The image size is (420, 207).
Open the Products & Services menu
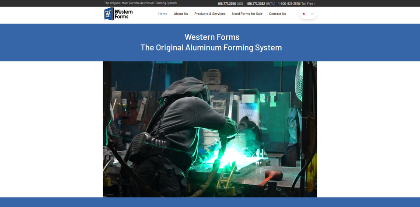point(210,14)
